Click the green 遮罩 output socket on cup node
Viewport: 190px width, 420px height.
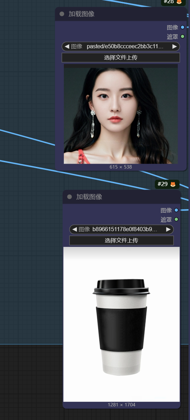pos(176,219)
